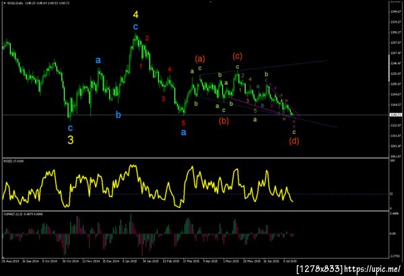Select the red 1 wave label
The image size is (404, 276).
[x=141, y=66]
